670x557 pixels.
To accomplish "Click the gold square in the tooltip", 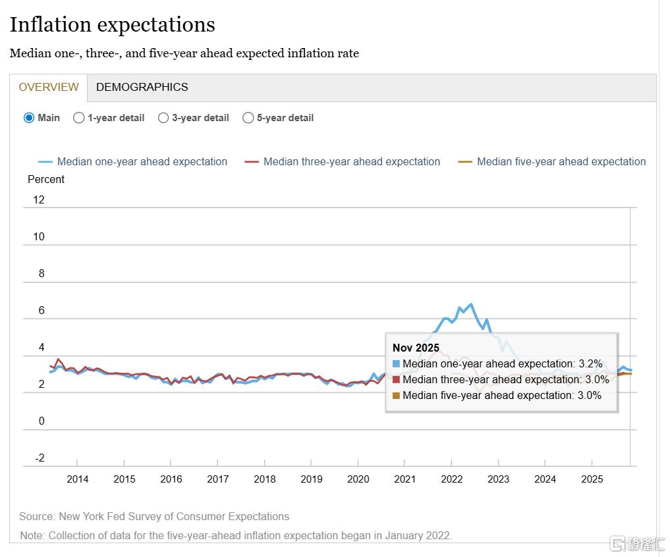I will (x=396, y=396).
